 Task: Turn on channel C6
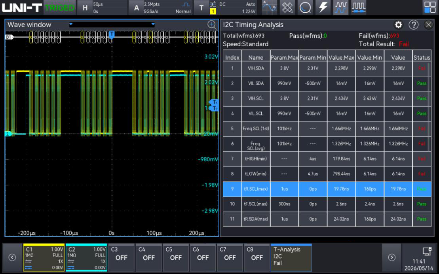pyautogui.click(x=203, y=257)
